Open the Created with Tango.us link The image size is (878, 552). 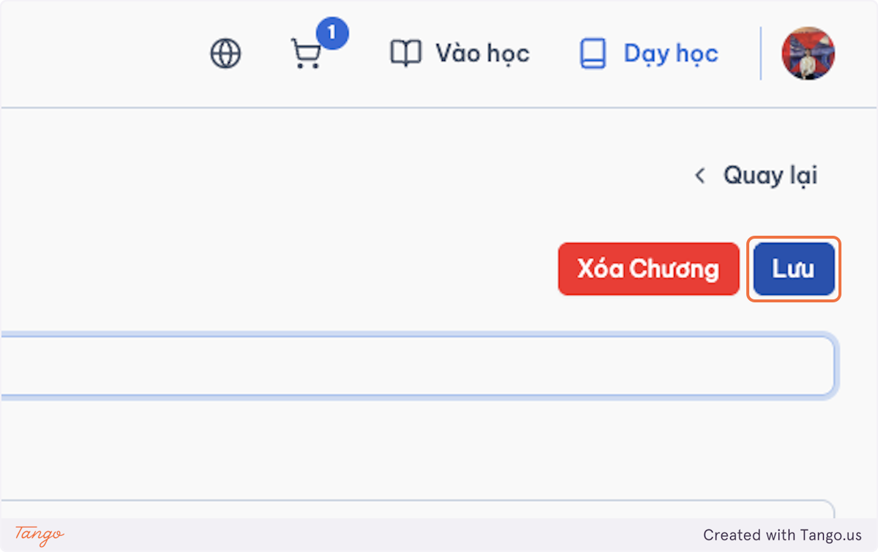(782, 535)
